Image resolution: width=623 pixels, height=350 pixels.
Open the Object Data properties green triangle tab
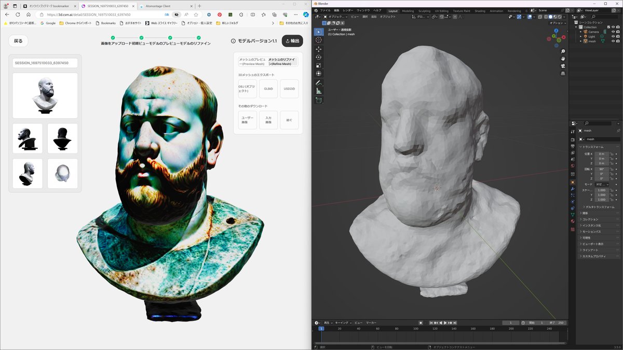click(x=573, y=214)
